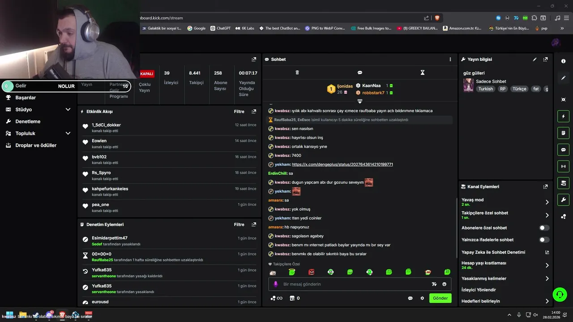
Task: Click the chat bubble icon under Sohbet header
Action: (x=360, y=72)
